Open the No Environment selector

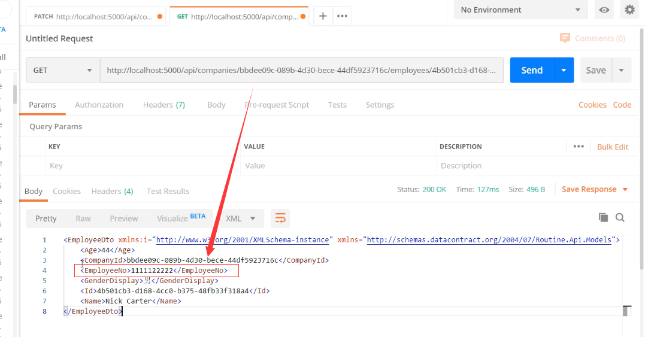pos(520,10)
